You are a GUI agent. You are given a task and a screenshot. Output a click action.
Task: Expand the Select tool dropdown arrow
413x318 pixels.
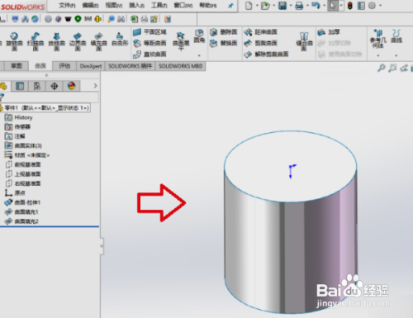(341, 6)
